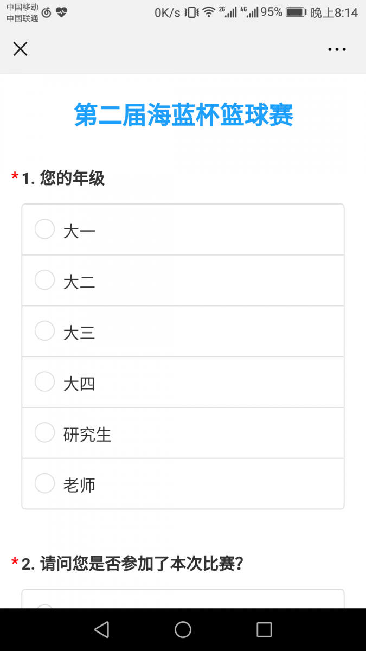Select the 大一 grade option
The width and height of the screenshot is (366, 651).
[x=183, y=229]
